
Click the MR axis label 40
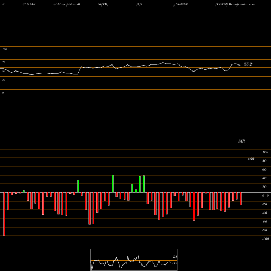click(x=264, y=178)
